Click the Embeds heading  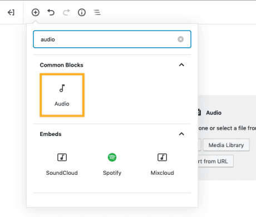pos(51,134)
